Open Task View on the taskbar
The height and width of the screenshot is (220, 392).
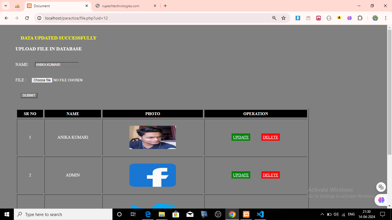133,214
